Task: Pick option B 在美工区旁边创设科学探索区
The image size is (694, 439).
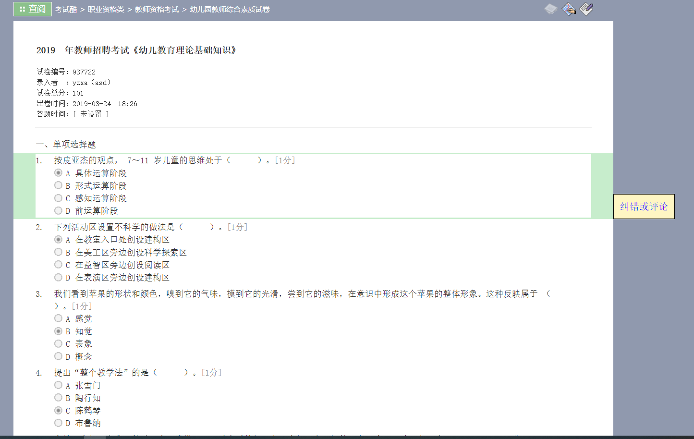Action: pos(58,252)
